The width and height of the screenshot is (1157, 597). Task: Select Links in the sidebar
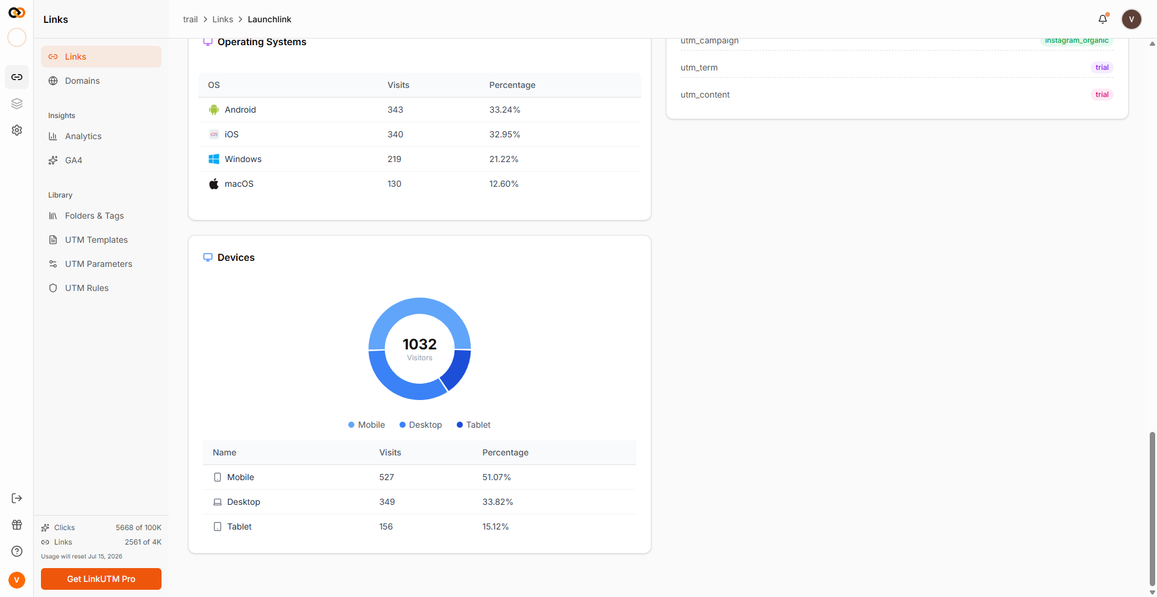pyautogui.click(x=101, y=57)
